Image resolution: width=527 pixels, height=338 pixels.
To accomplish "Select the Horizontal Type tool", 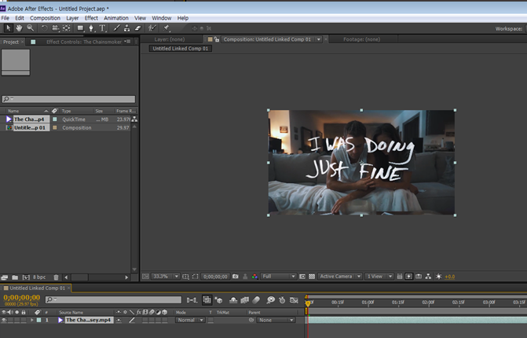I will 103,28.
